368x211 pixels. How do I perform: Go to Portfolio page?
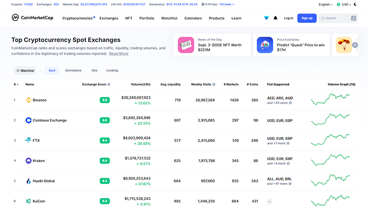147,18
